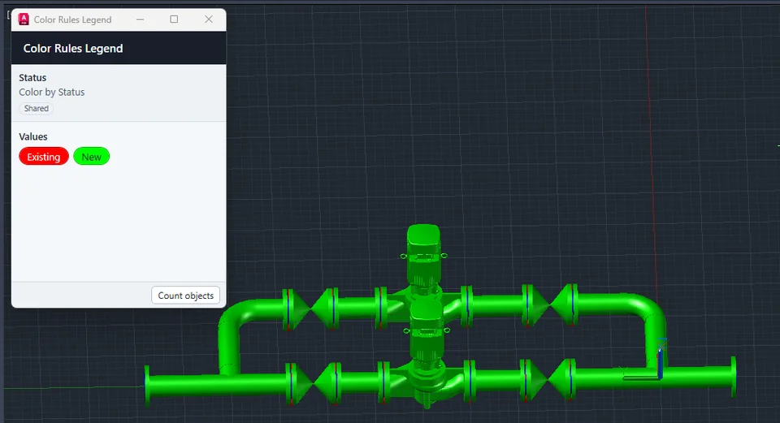780x423 pixels.
Task: Click the 'Status' heading text
Action: [32, 78]
